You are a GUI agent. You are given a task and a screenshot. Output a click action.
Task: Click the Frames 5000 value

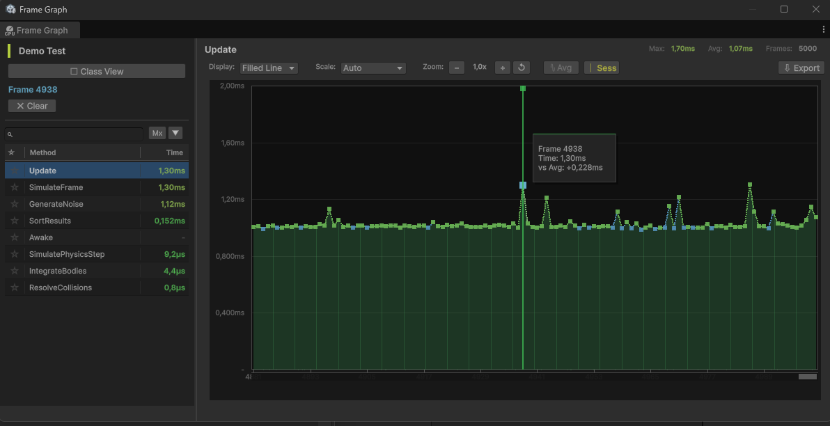coord(807,49)
